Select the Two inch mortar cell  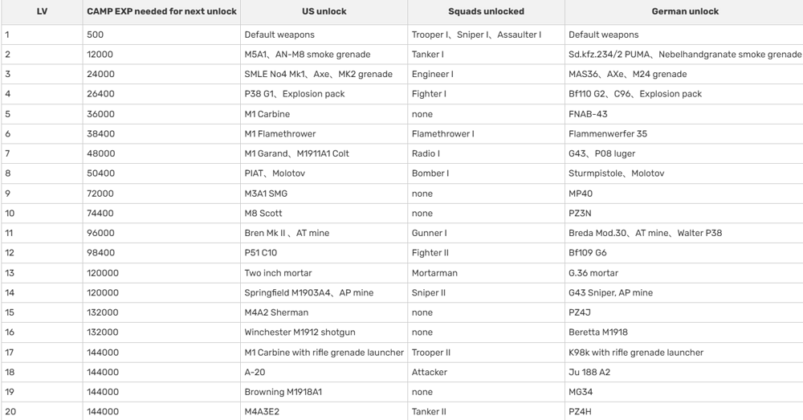[324, 273]
